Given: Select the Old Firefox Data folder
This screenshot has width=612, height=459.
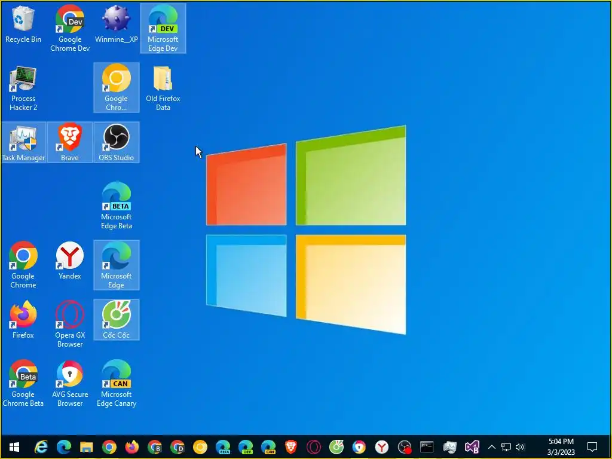Looking at the screenshot, I should tap(163, 88).
